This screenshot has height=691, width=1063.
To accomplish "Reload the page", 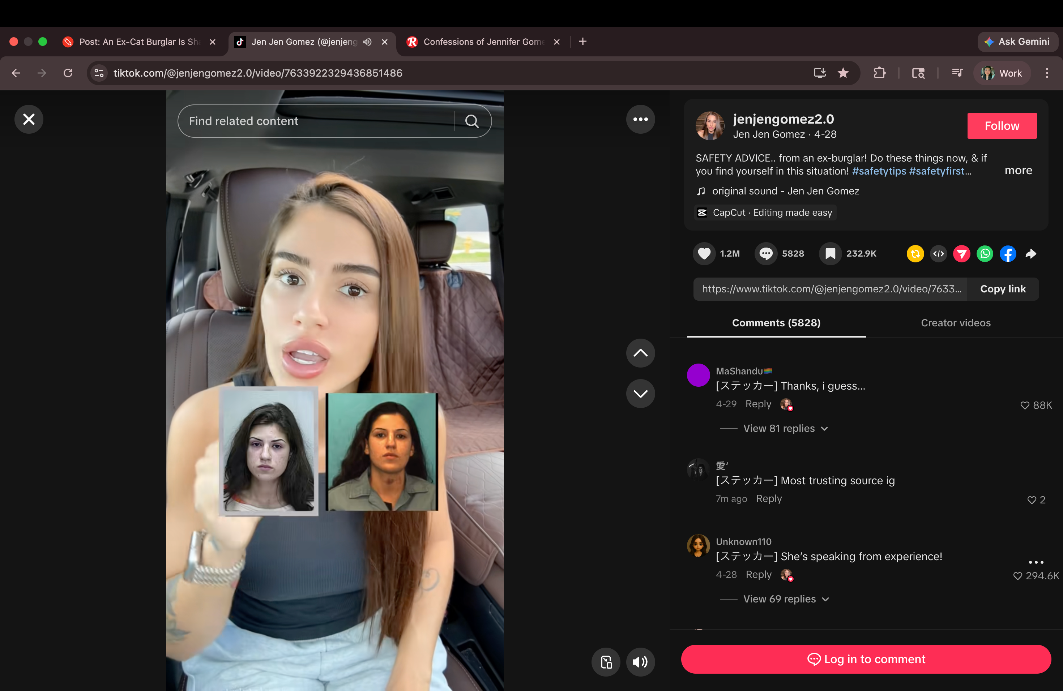I will pyautogui.click(x=68, y=73).
